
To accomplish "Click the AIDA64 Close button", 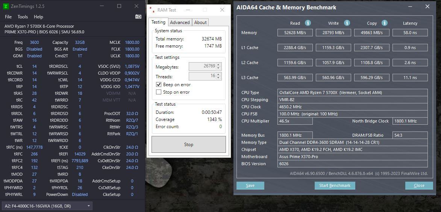I will (x=419, y=185).
